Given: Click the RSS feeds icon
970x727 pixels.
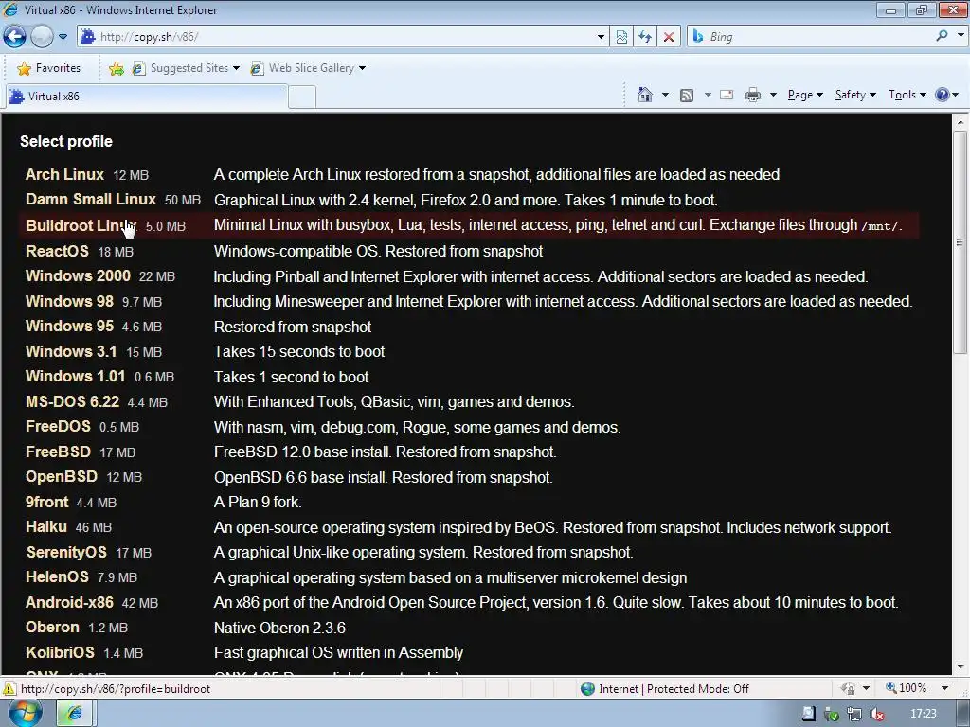Looking at the screenshot, I should [x=687, y=95].
